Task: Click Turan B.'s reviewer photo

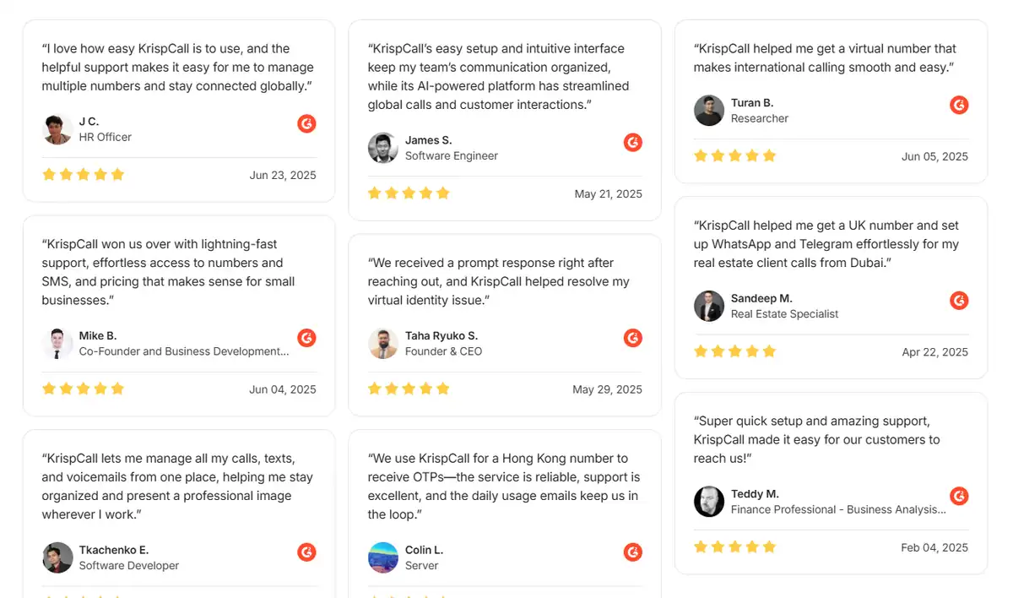Action: click(x=709, y=111)
